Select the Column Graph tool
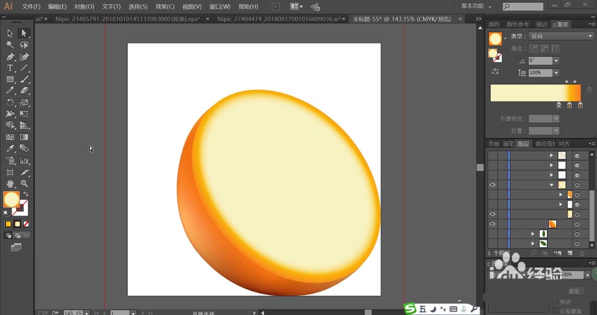The width and height of the screenshot is (597, 315). point(24,160)
